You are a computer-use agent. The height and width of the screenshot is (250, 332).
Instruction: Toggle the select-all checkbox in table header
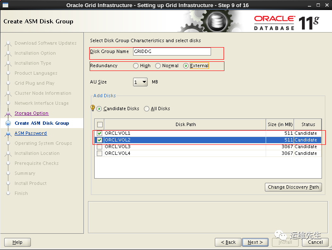(x=100, y=124)
